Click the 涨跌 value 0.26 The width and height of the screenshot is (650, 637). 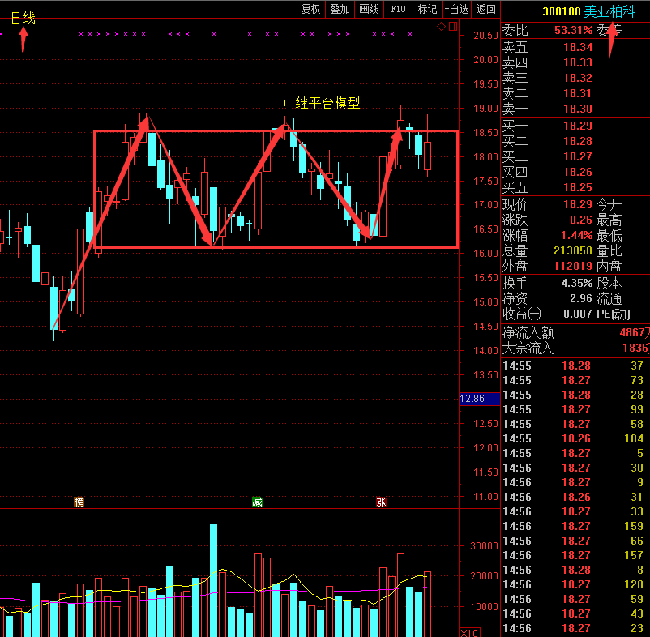click(x=581, y=220)
